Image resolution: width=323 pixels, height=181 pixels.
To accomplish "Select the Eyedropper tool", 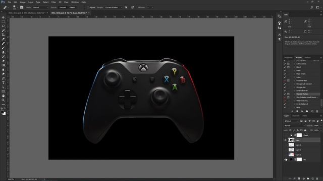I will tap(3, 39).
